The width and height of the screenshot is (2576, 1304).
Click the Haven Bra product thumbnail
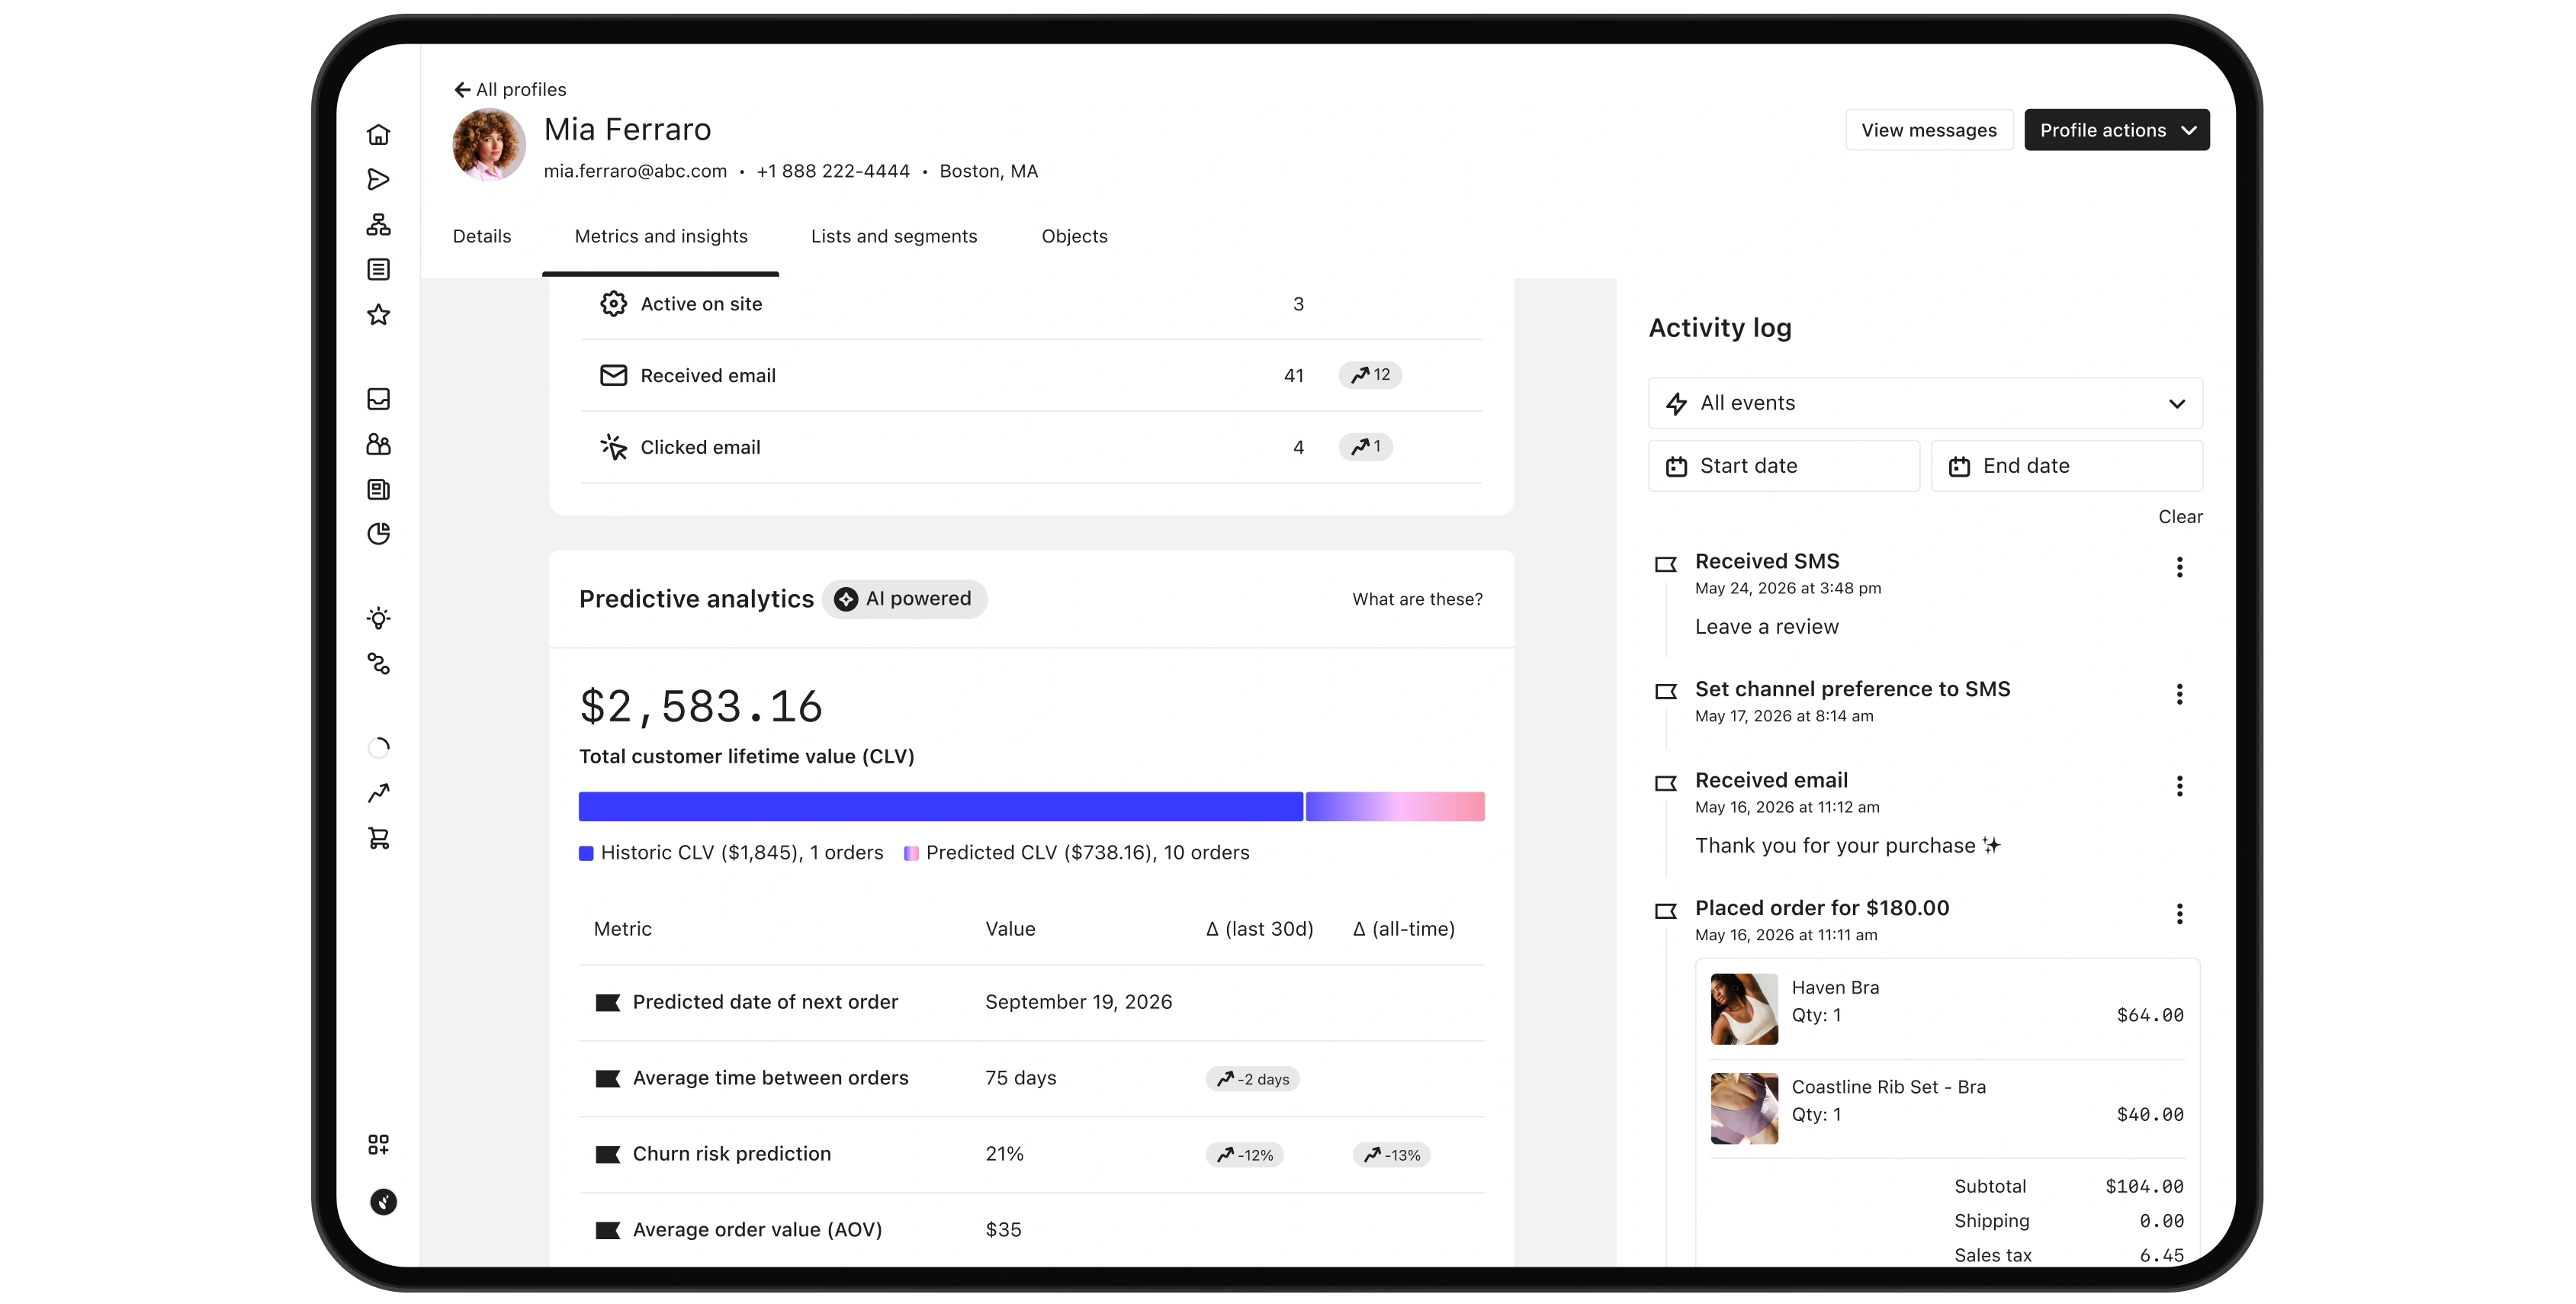[1743, 1009]
